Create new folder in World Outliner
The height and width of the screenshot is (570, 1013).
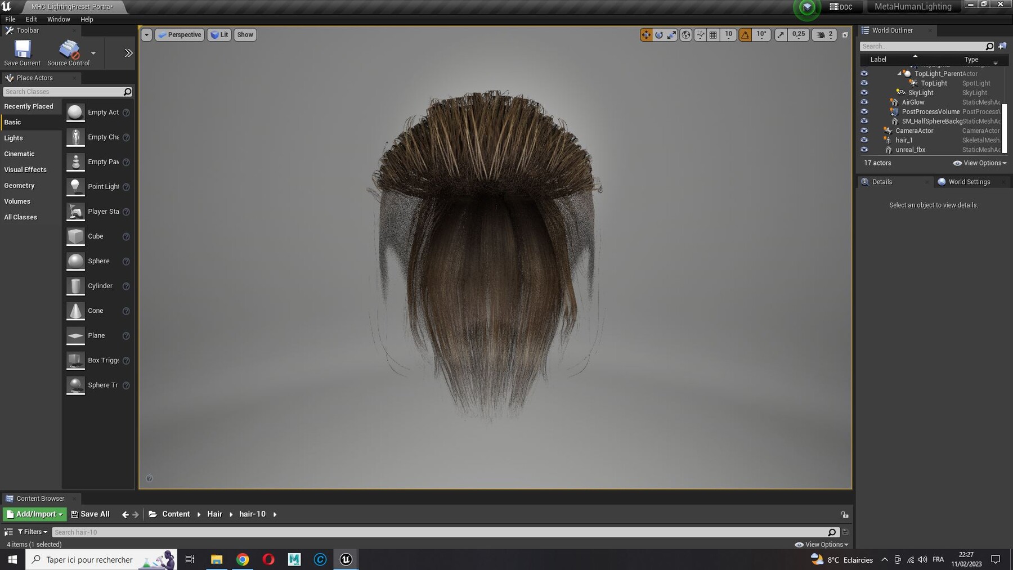[x=1002, y=46]
